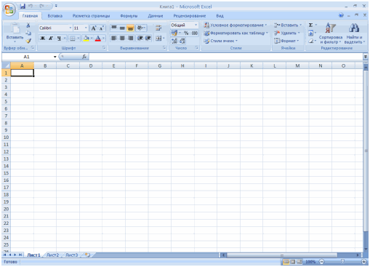
Task: Open the Clear eraser icon
Action: click(311, 41)
